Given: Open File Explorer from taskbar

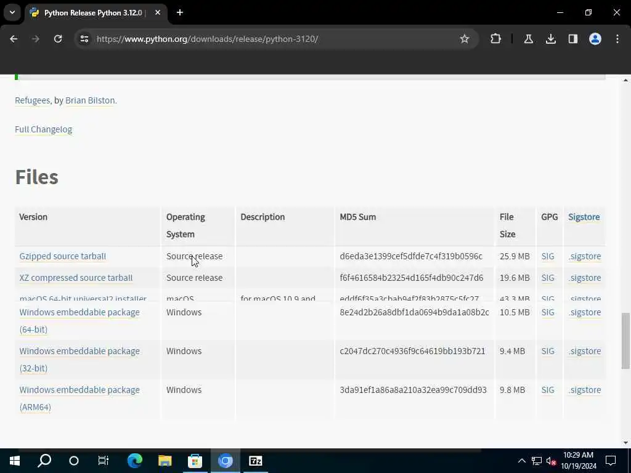Looking at the screenshot, I should [x=165, y=461].
